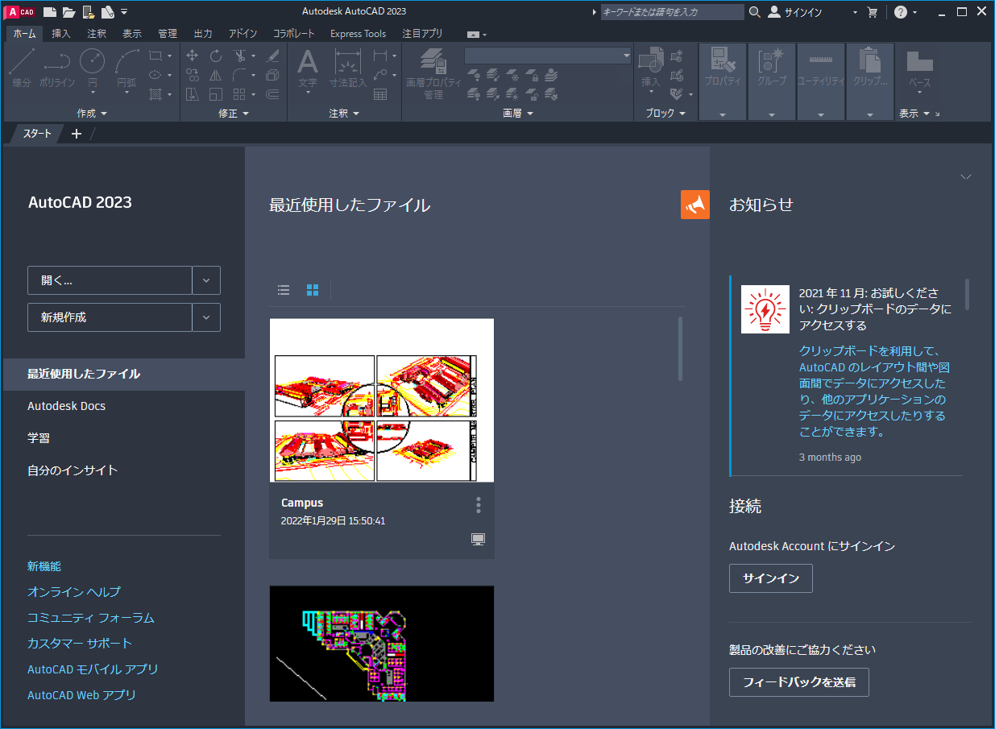Open the 注釈 ribbon tab
The height and width of the screenshot is (729, 995).
[x=97, y=34]
